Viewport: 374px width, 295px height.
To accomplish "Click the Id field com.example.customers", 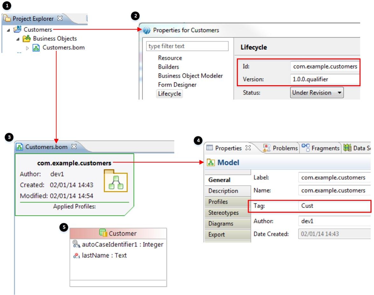I will coord(325,66).
